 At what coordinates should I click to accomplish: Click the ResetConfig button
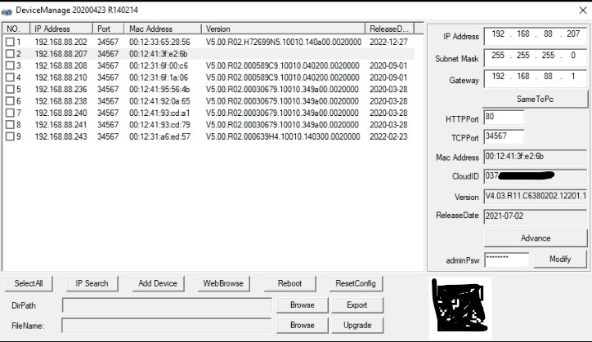coord(356,283)
